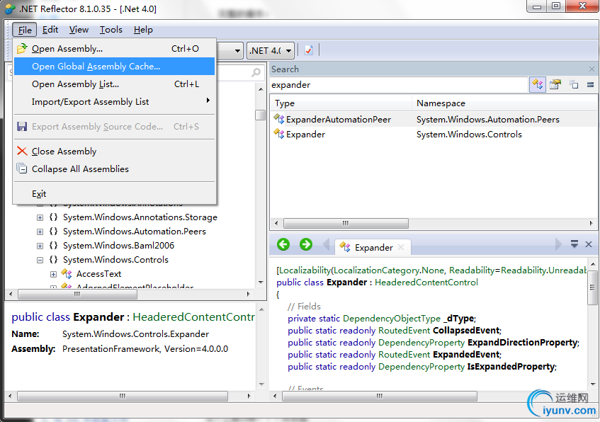This screenshot has width=600, height=422.
Task: Close the Expander code tab
Action: 401,247
